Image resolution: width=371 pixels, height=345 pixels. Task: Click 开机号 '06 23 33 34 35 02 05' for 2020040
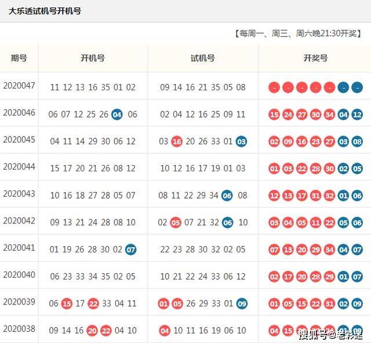[93, 277]
